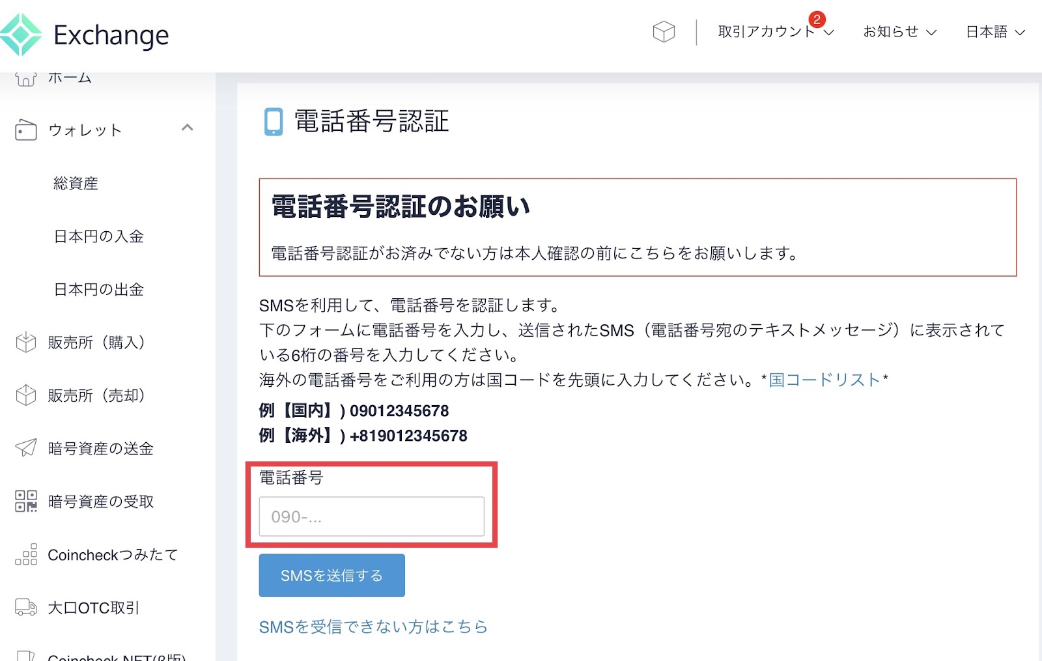Open 販売所（売却）page
The image size is (1042, 661).
click(96, 395)
